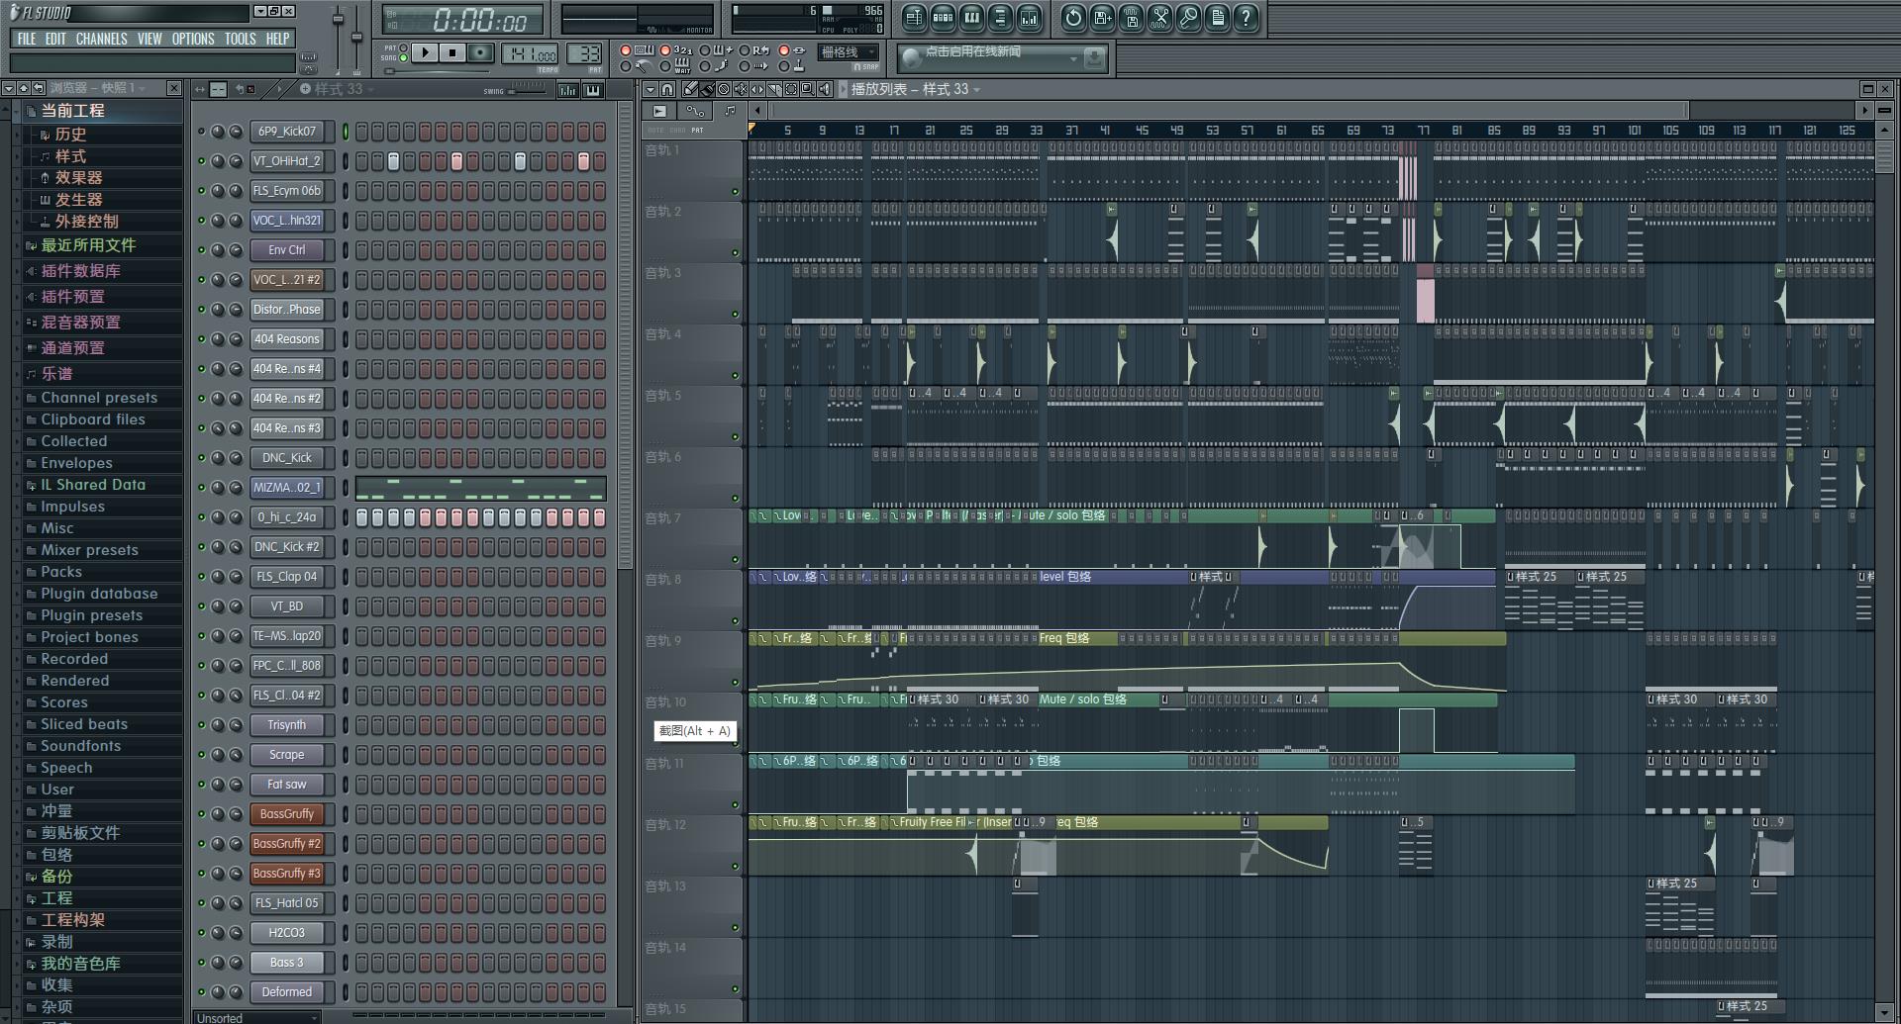Select the Deformed channel button

point(287,992)
